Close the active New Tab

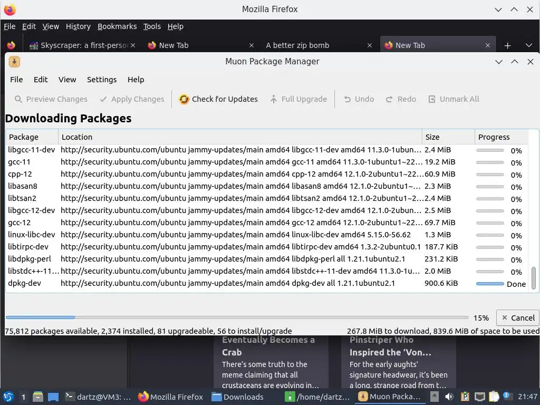point(488,45)
